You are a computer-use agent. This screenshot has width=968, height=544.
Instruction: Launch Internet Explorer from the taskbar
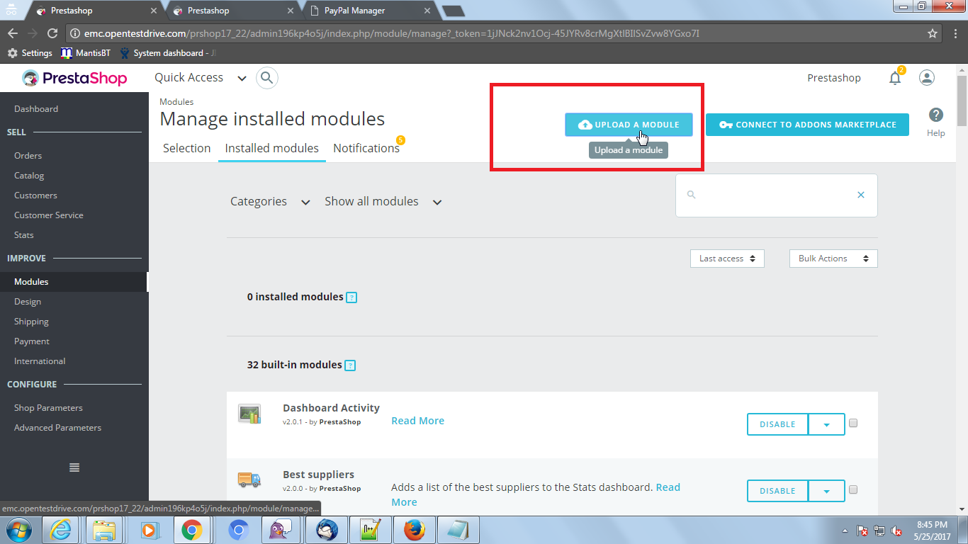(x=60, y=530)
